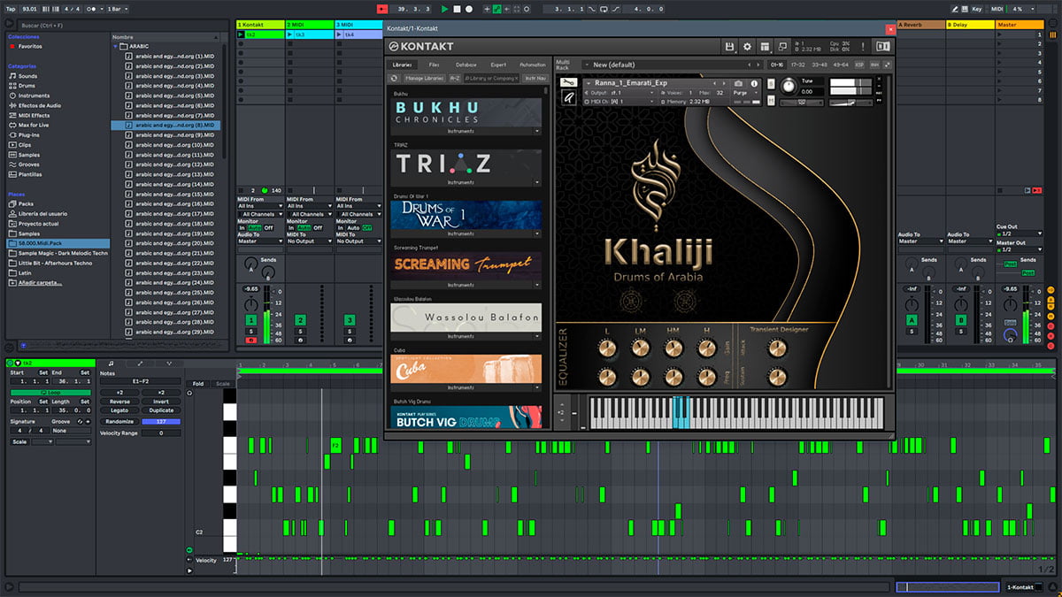1062x597 pixels.
Task: Toggle track activator 2 in mixer
Action: click(300, 319)
